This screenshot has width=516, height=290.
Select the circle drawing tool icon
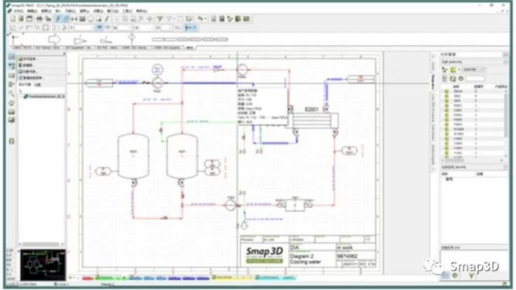coord(91,19)
